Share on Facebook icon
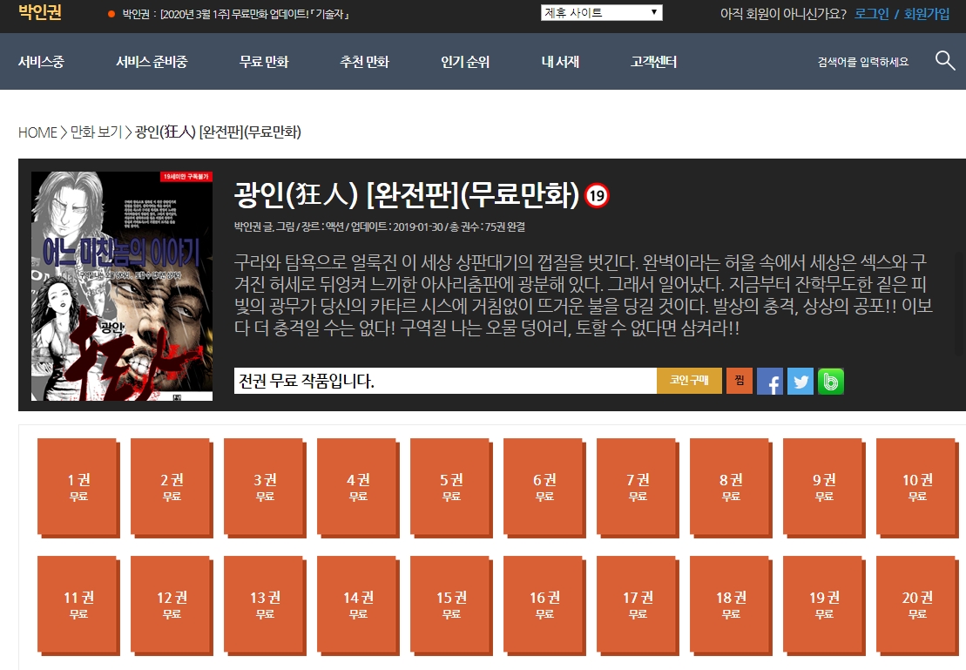The height and width of the screenshot is (670, 966). click(769, 381)
